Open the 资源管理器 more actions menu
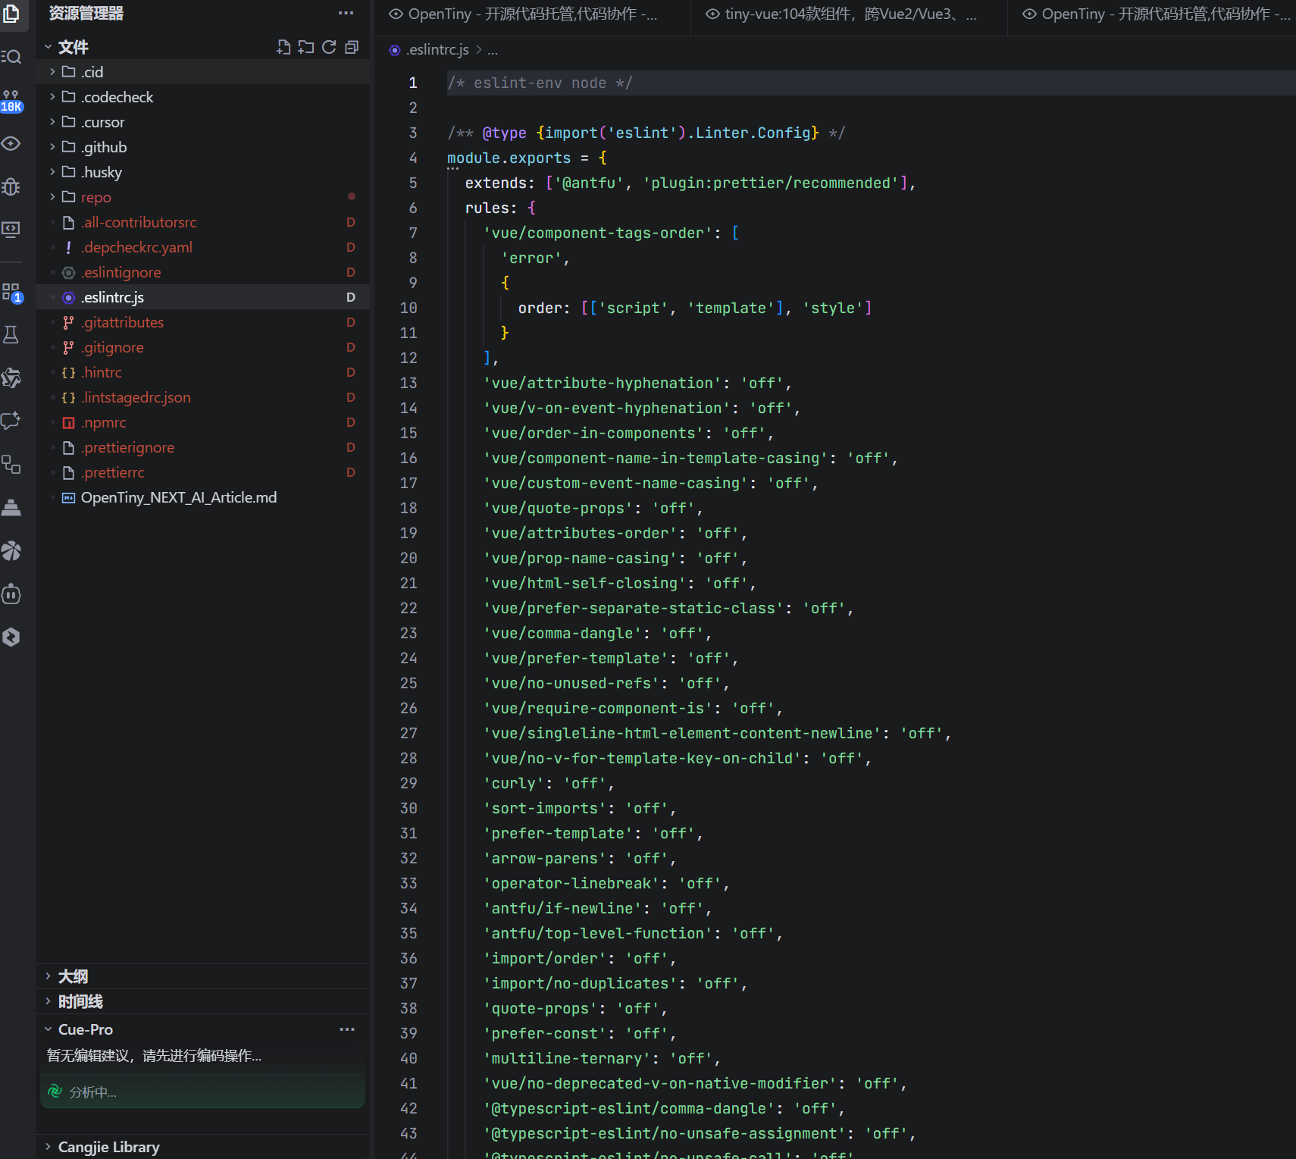The height and width of the screenshot is (1159, 1296). [346, 13]
